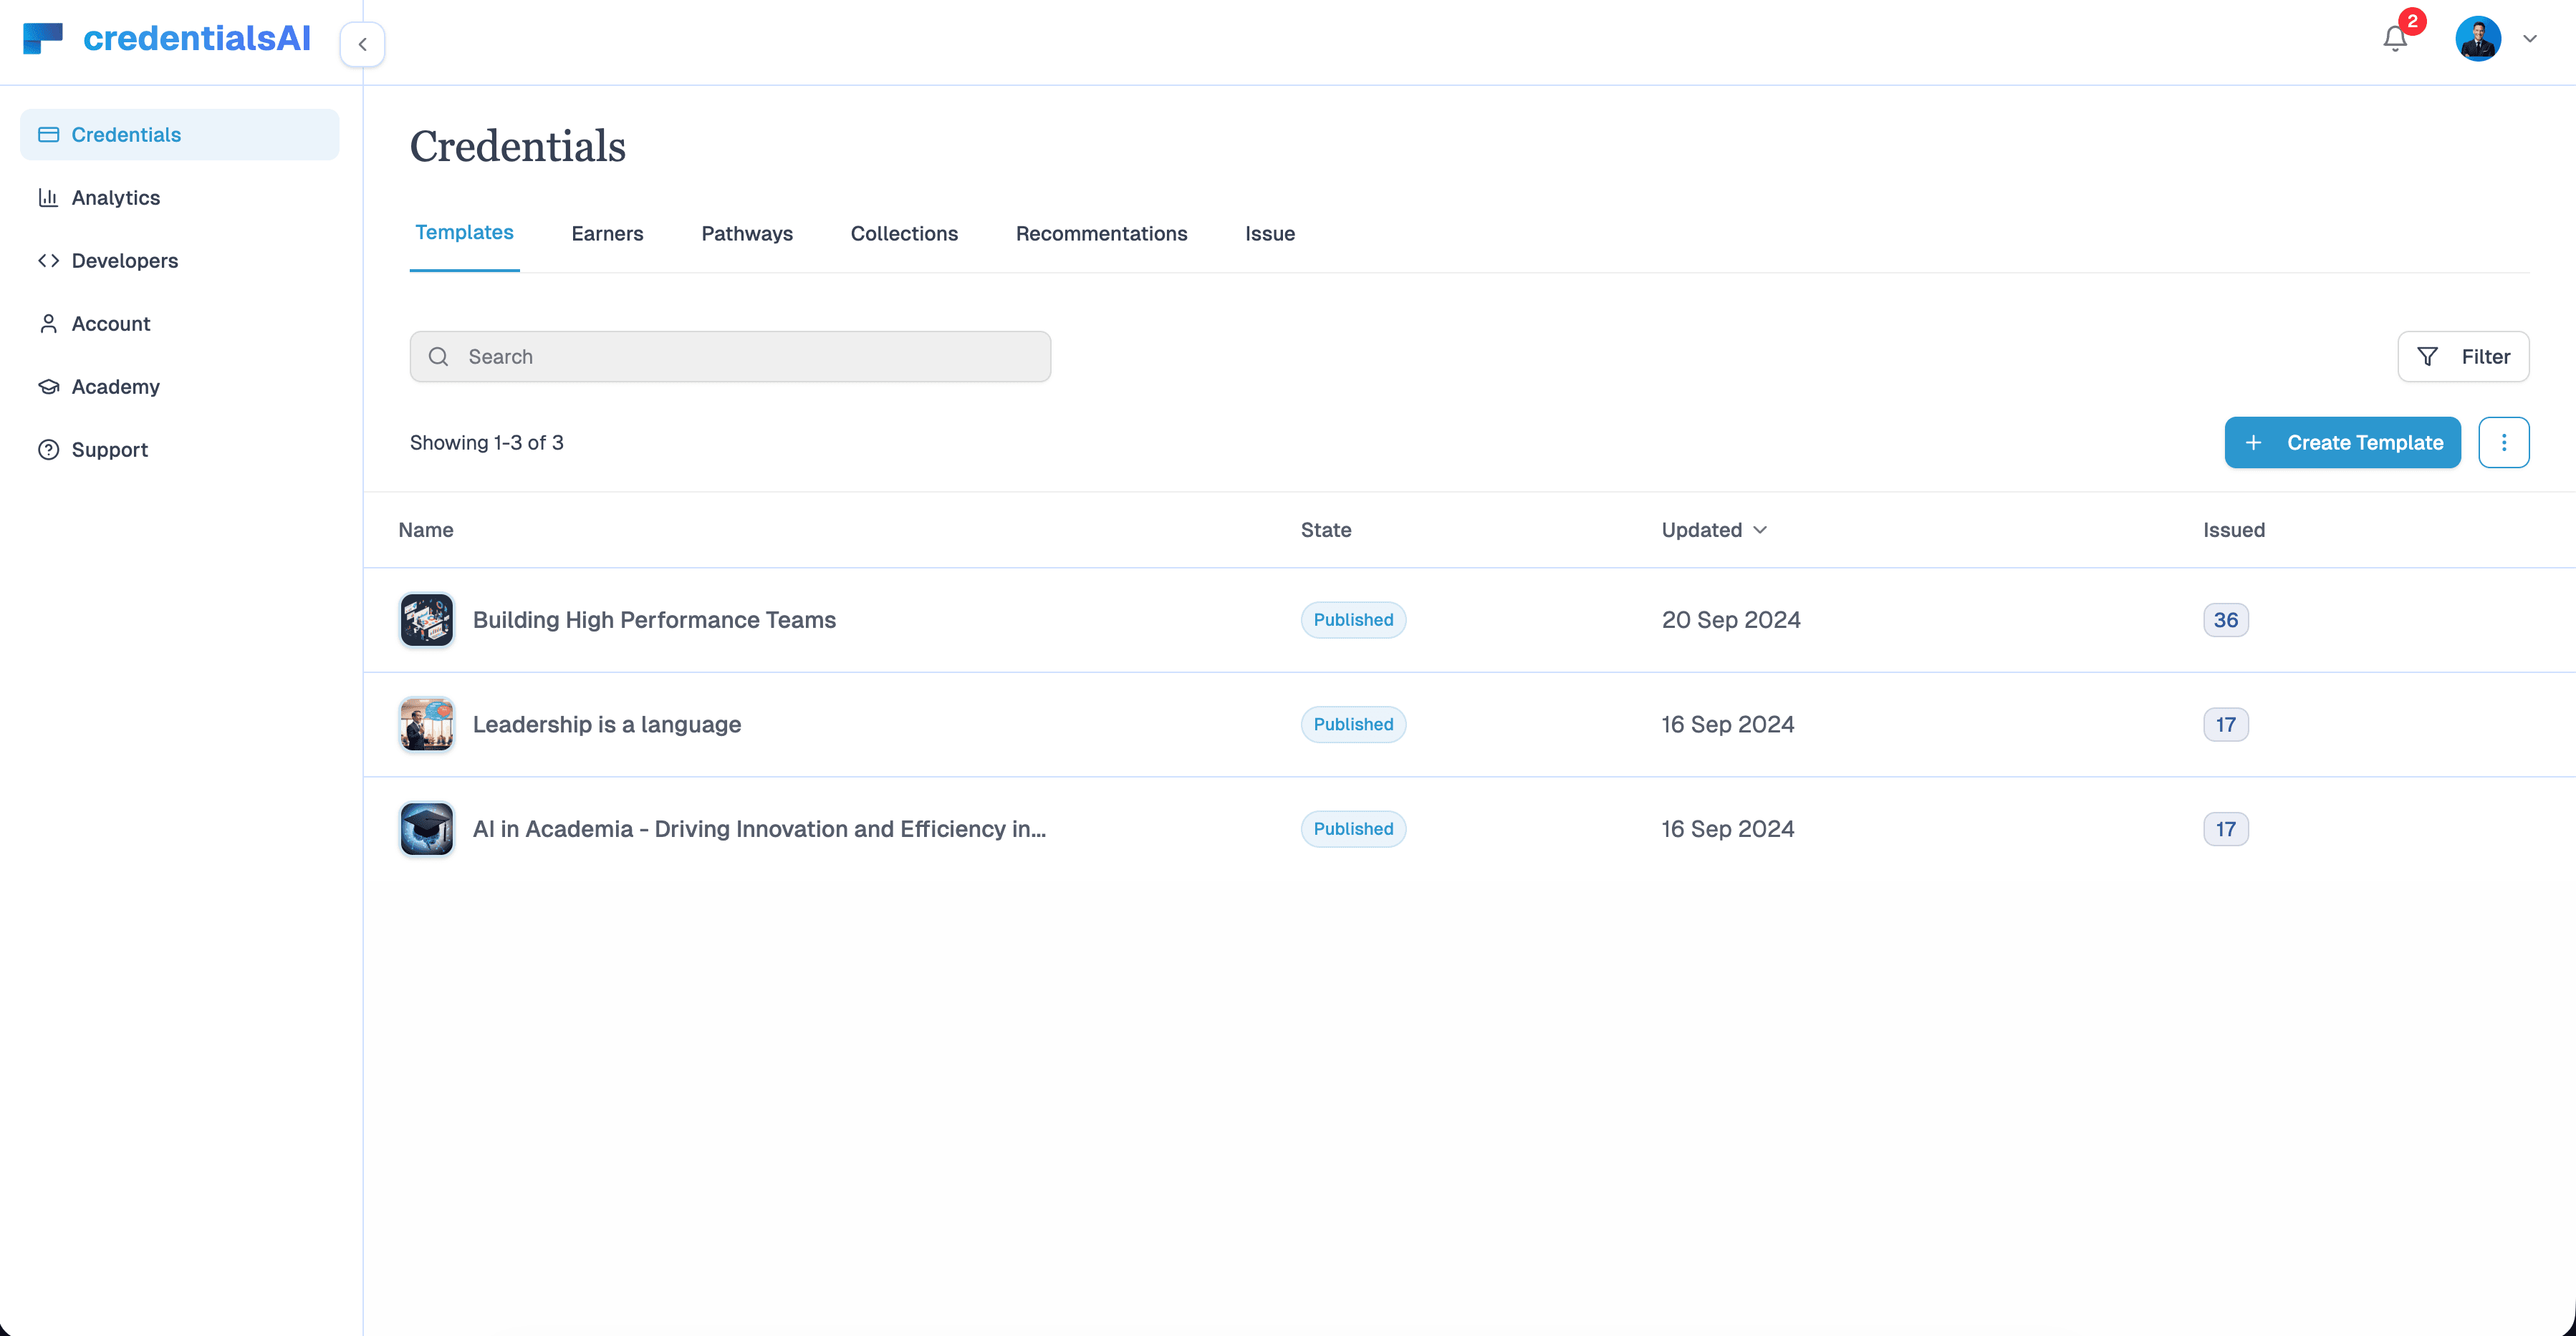The height and width of the screenshot is (1336, 2576).
Task: Open Academy via the graduation cap icon
Action: click(49, 387)
